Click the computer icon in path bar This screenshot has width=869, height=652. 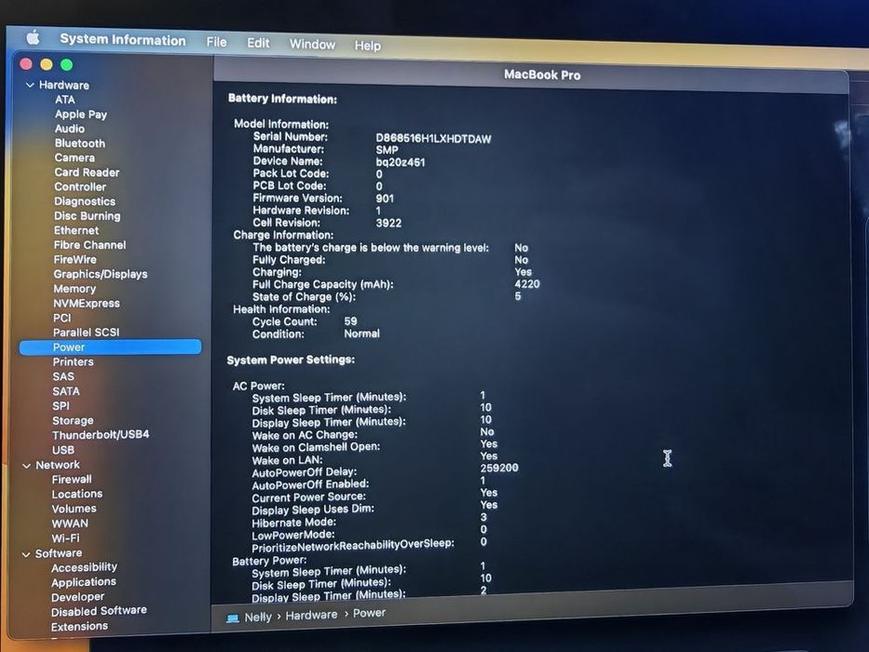[x=233, y=618]
